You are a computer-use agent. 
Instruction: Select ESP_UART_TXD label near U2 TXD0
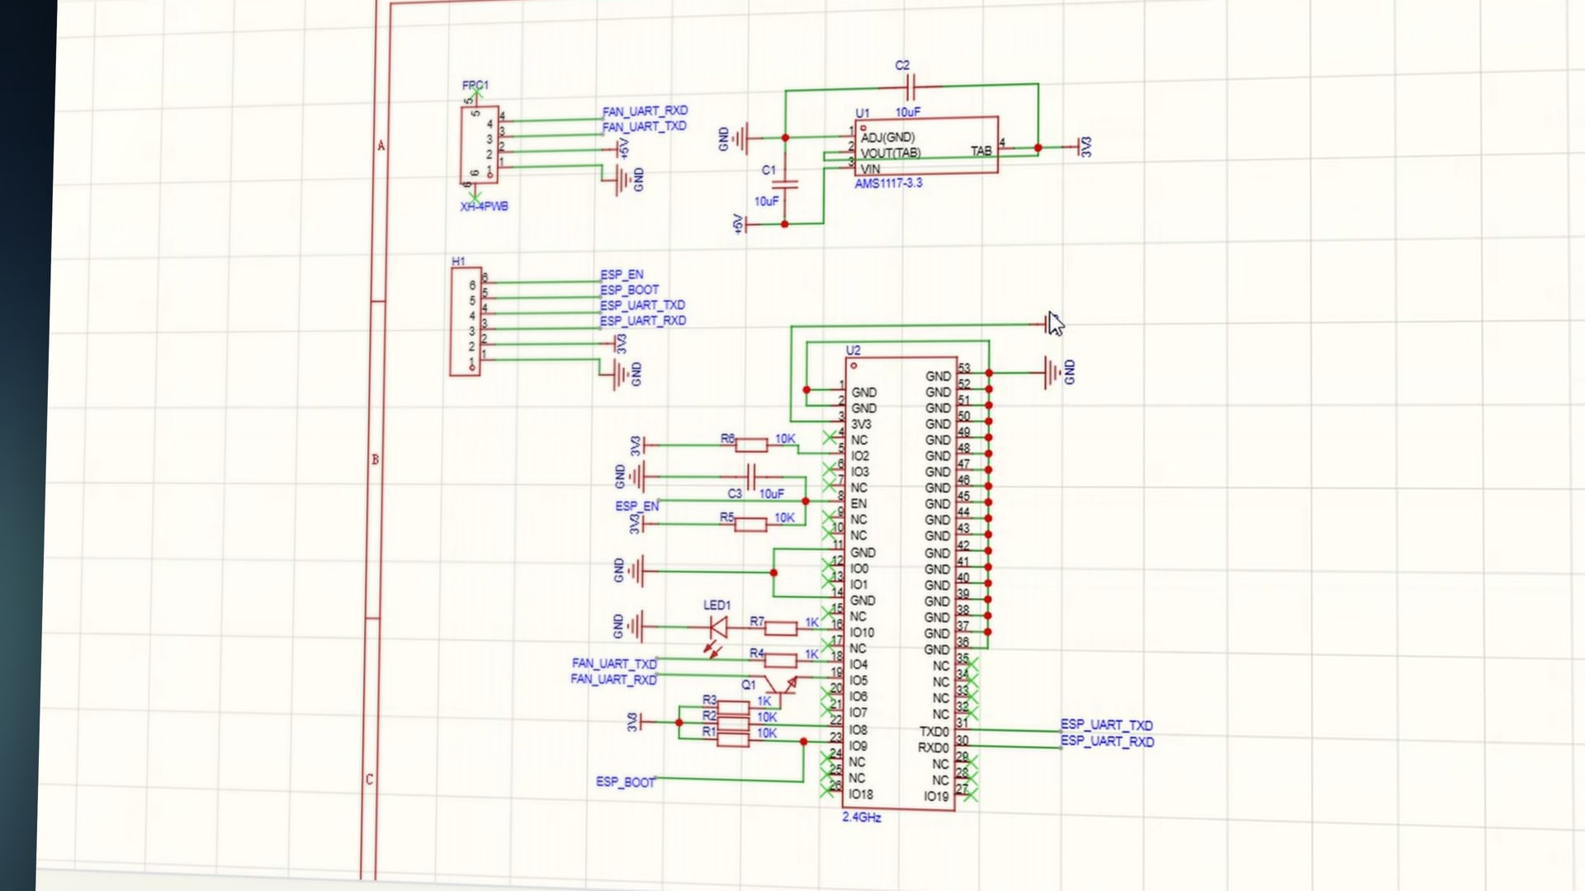(1107, 725)
